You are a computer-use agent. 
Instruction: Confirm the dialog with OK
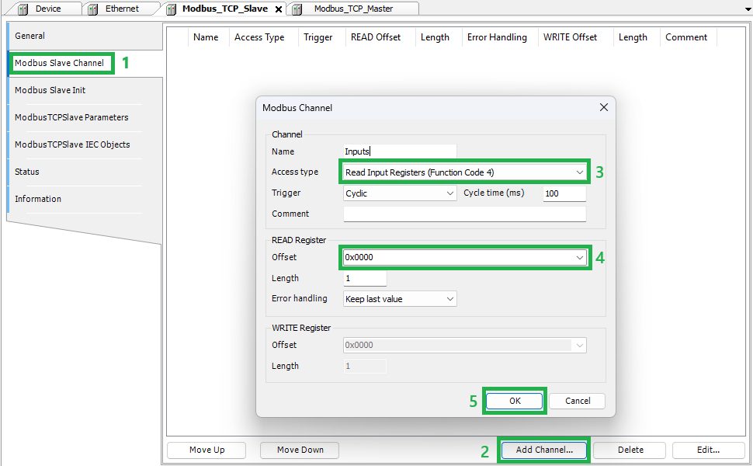click(x=515, y=401)
